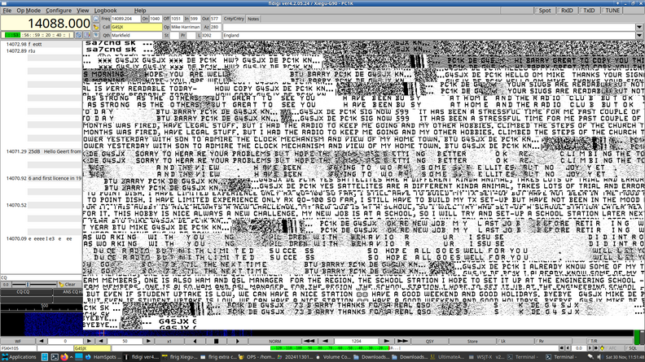
Task: Open the terminal launcher icon in taskbar
Action: [55, 357]
